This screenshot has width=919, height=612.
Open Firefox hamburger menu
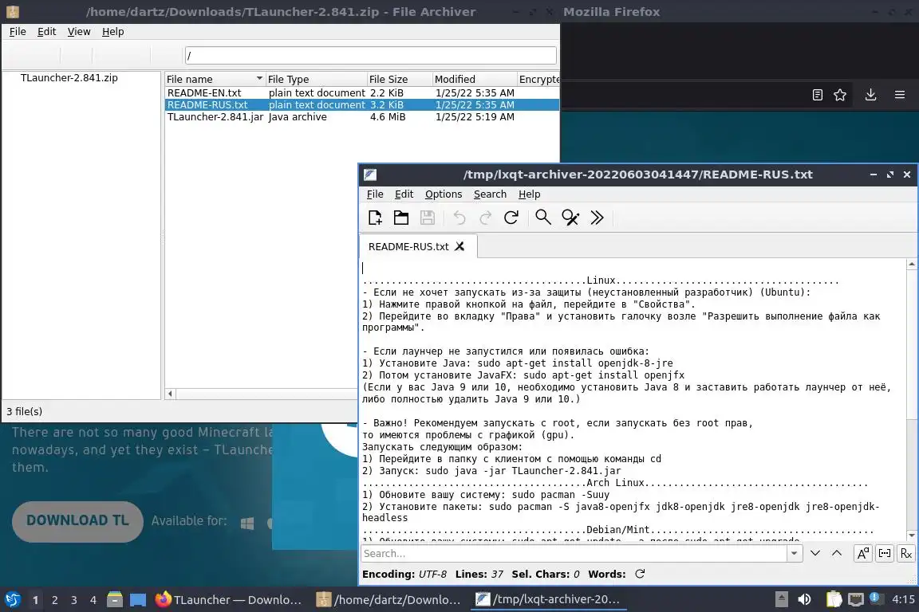point(900,95)
